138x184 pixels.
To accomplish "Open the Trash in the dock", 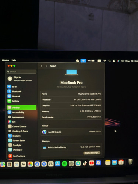I will click(130, 162).
